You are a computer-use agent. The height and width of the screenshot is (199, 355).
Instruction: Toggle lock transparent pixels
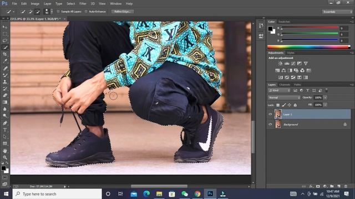pyautogui.click(x=278, y=105)
